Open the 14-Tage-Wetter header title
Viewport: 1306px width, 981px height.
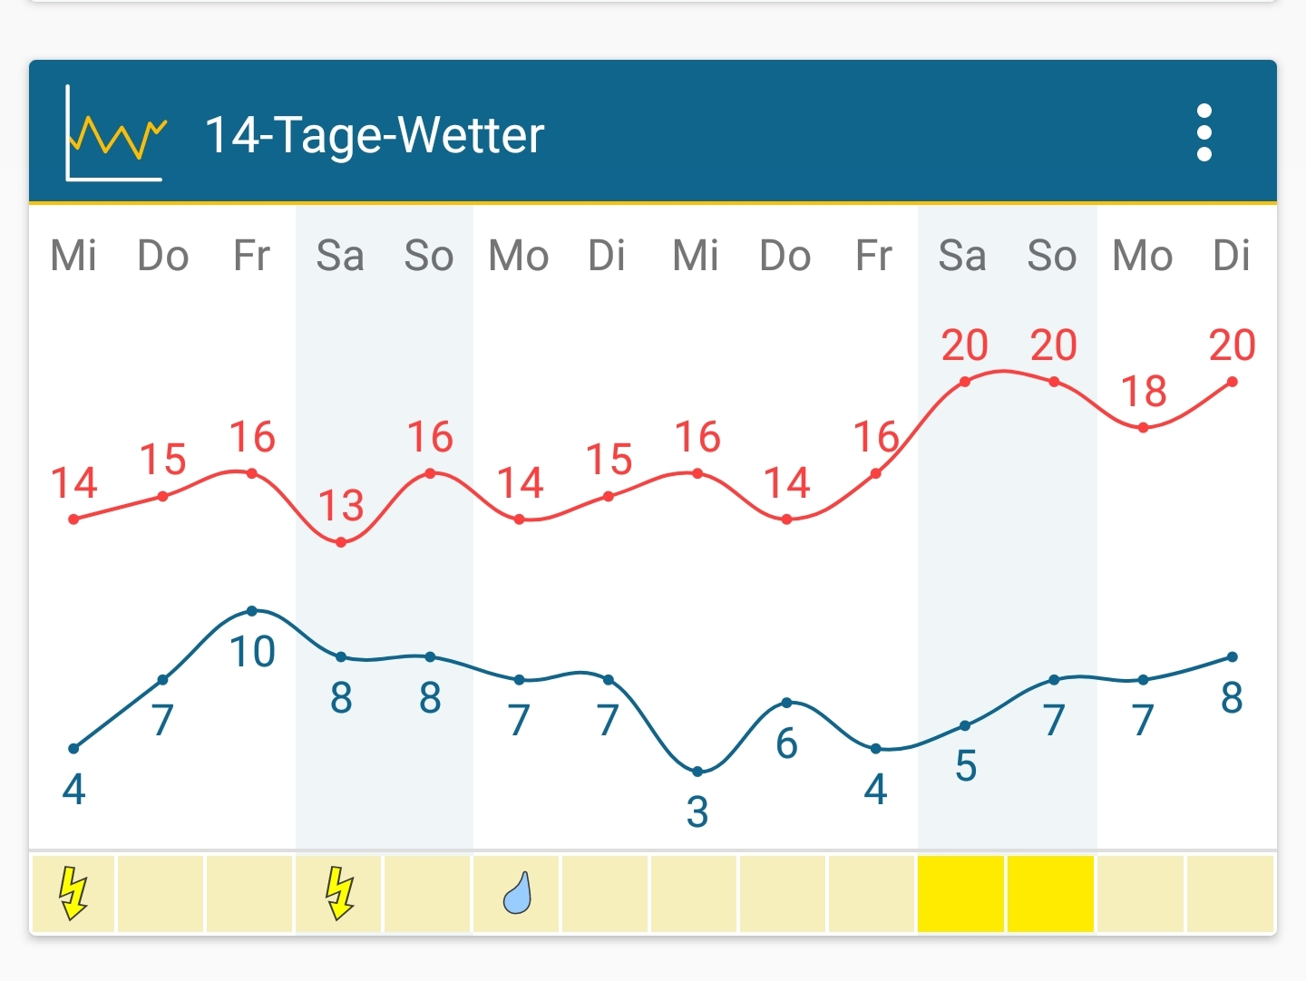pos(375,135)
